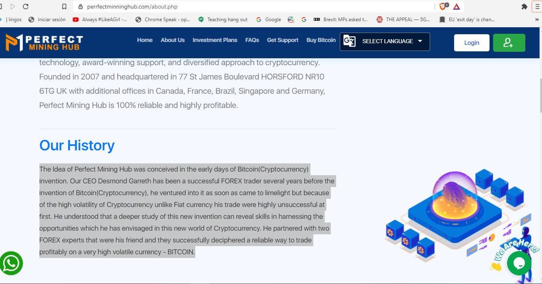The width and height of the screenshot is (542, 284).
Task: Open the green live chat bubble
Action: click(519, 263)
